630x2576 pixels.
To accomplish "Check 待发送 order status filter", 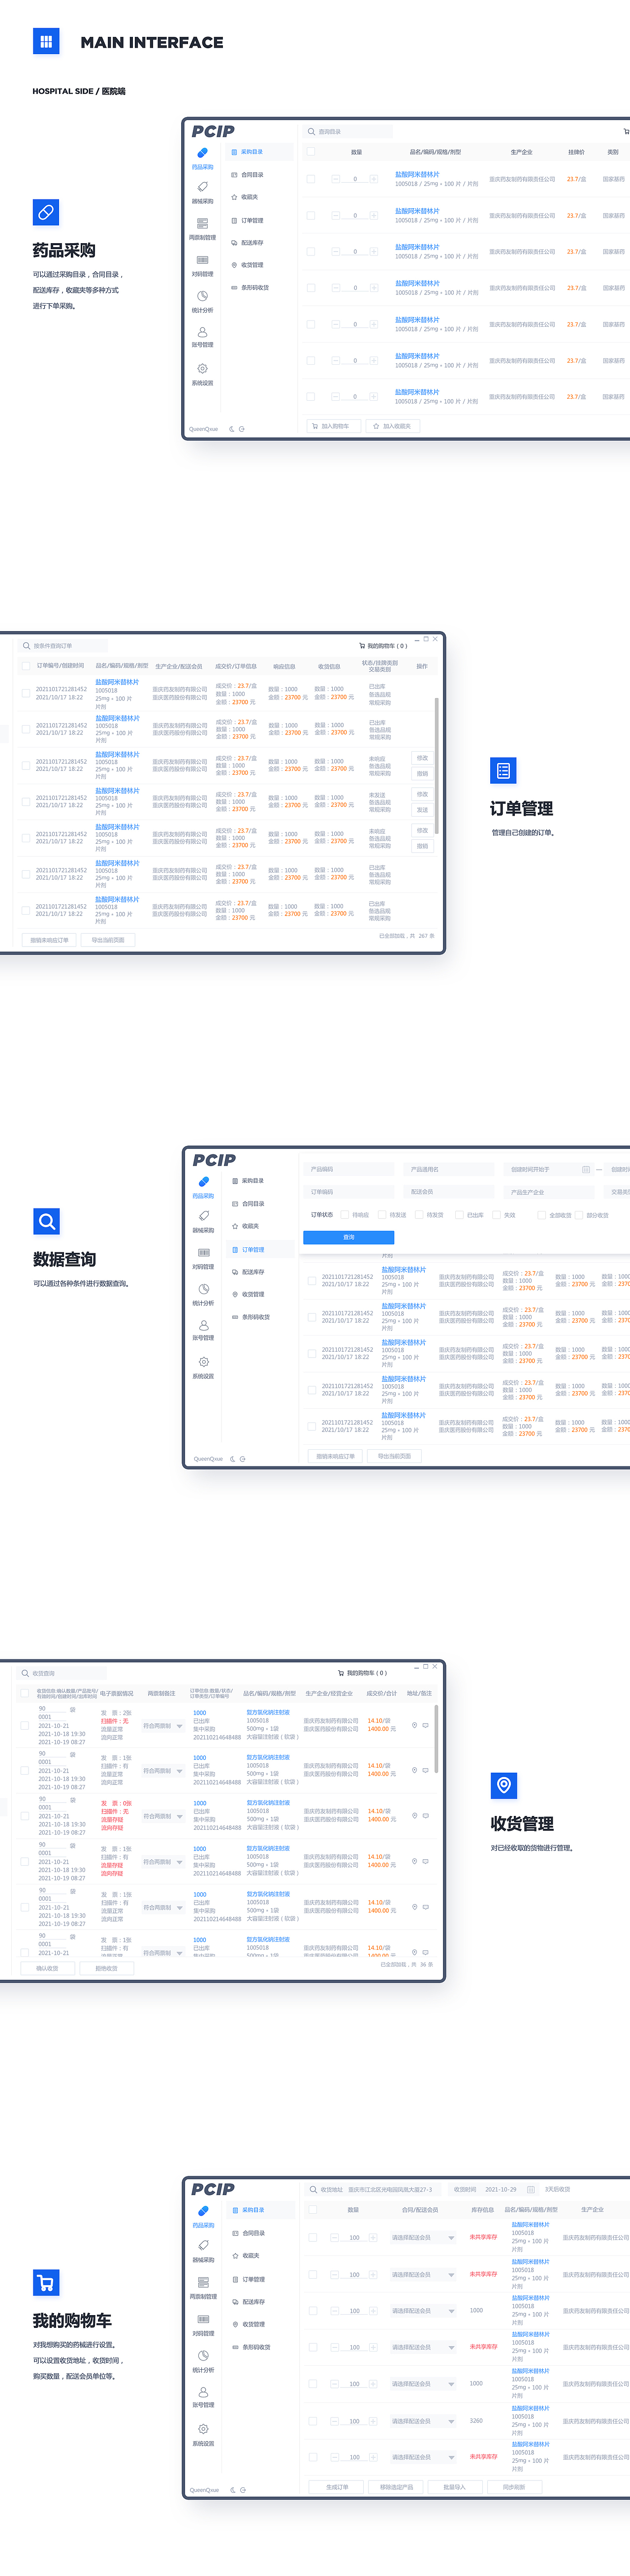I will pos(383,1215).
